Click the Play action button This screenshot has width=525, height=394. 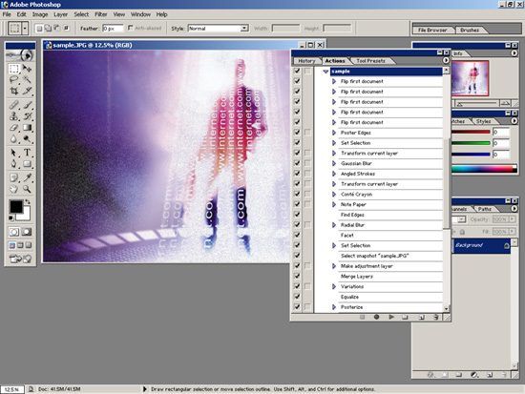point(390,317)
